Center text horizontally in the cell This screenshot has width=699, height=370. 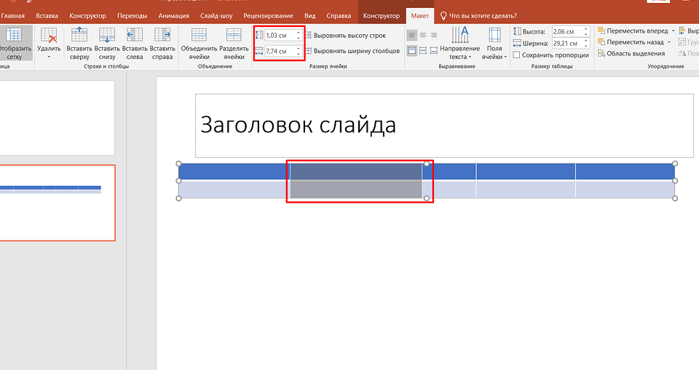point(422,35)
